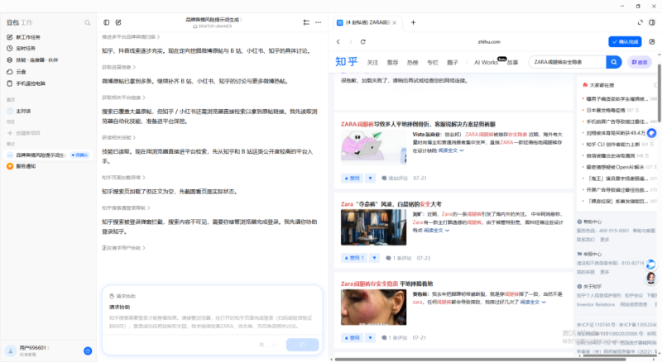Click the Zhihu (知乎) logo
Image resolution: width=662 pixels, height=362 pixels.
coord(347,62)
